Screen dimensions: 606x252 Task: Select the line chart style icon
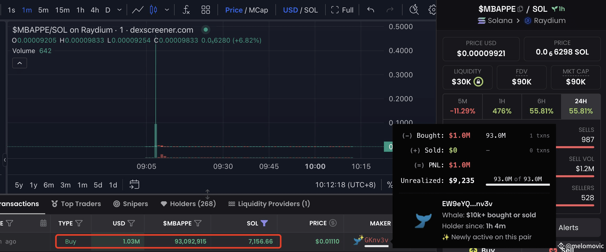138,10
